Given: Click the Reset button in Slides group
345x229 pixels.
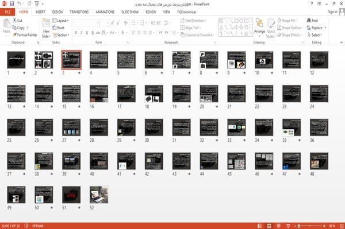Looking at the screenshot, I should coord(59,28).
